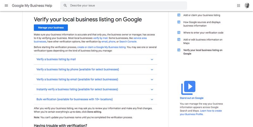Open Add or edit business information on Maps

pos(203,41)
